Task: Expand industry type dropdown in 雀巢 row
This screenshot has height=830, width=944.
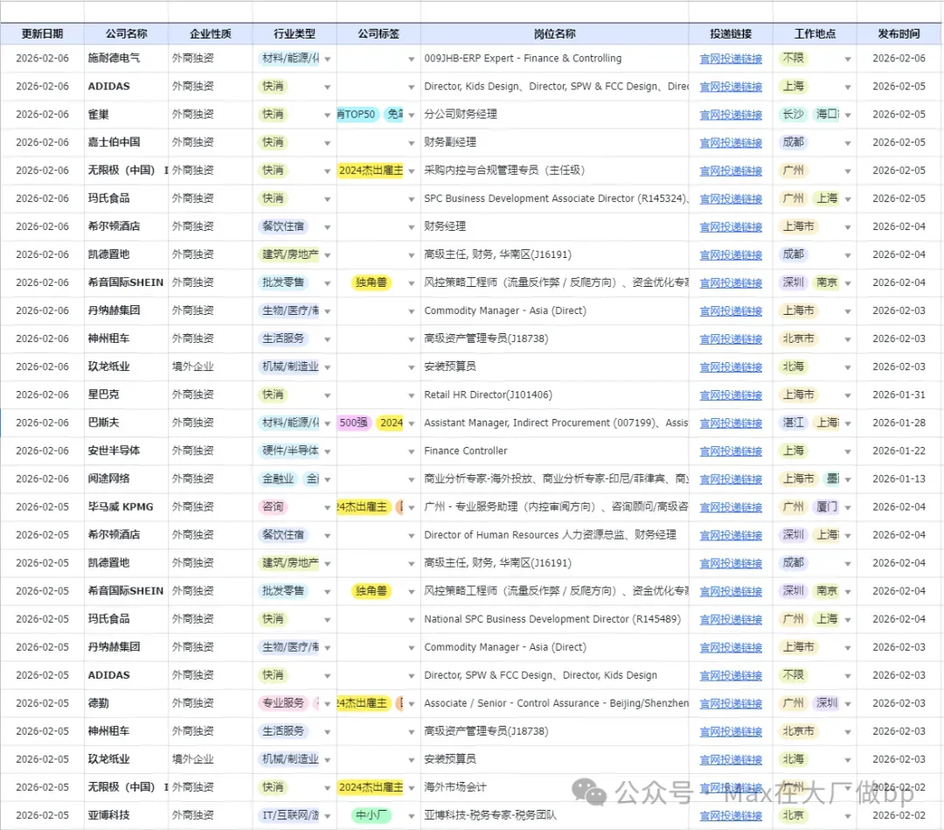Action: 328,115
